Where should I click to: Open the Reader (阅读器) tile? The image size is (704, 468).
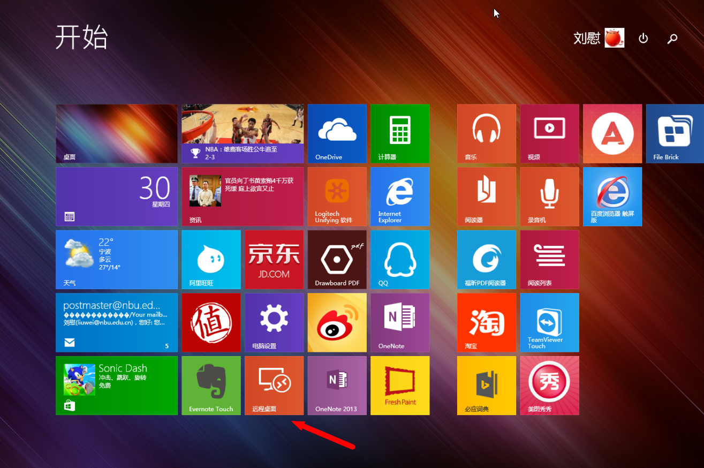[x=487, y=197]
